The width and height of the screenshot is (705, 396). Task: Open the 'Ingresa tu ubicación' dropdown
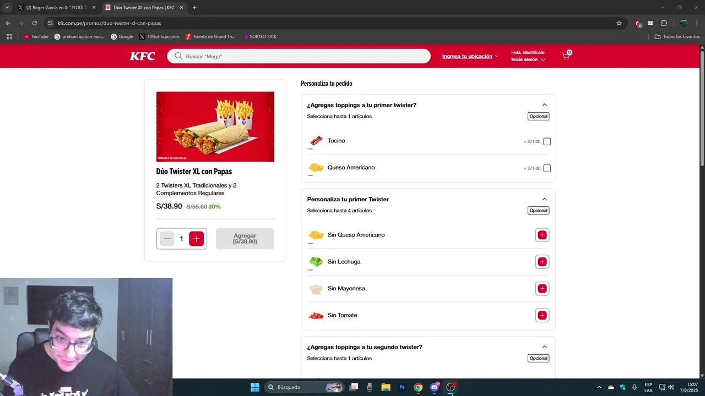470,56
